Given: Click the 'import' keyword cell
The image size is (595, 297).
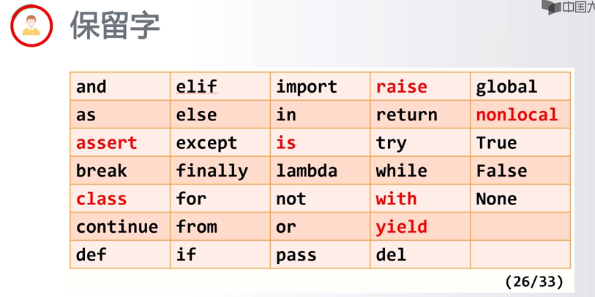Looking at the screenshot, I should [x=320, y=87].
